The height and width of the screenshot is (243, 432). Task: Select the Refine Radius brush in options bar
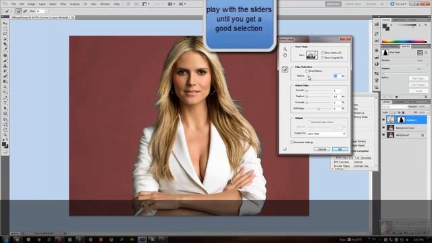tap(19, 11)
